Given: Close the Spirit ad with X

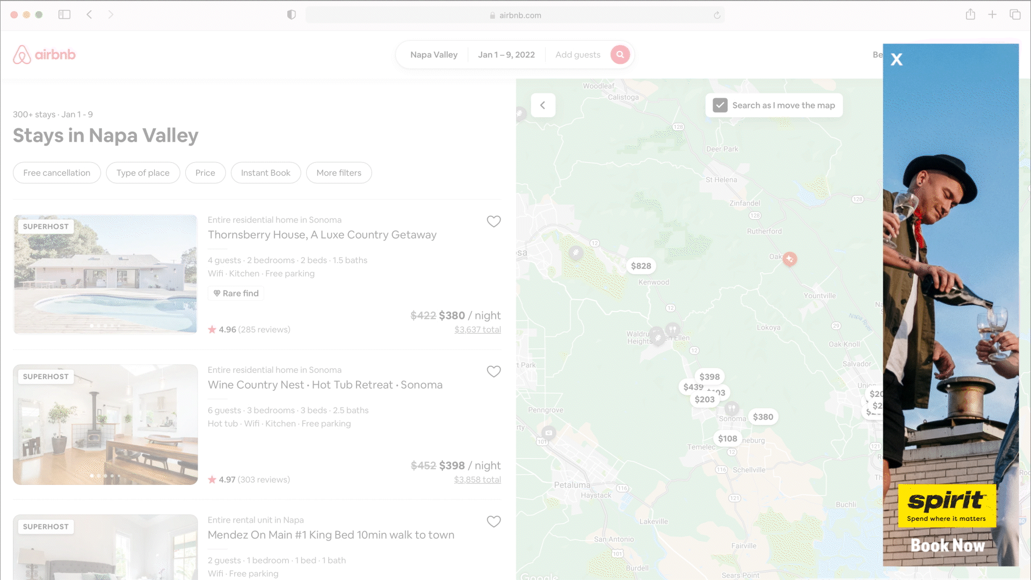Looking at the screenshot, I should coord(896,60).
